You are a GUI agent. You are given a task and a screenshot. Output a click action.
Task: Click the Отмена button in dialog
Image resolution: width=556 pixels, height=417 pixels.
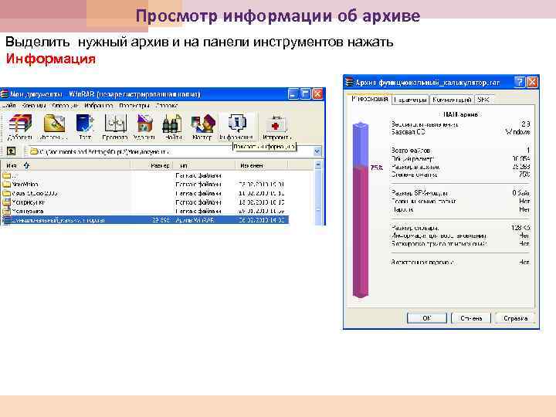[x=471, y=318]
